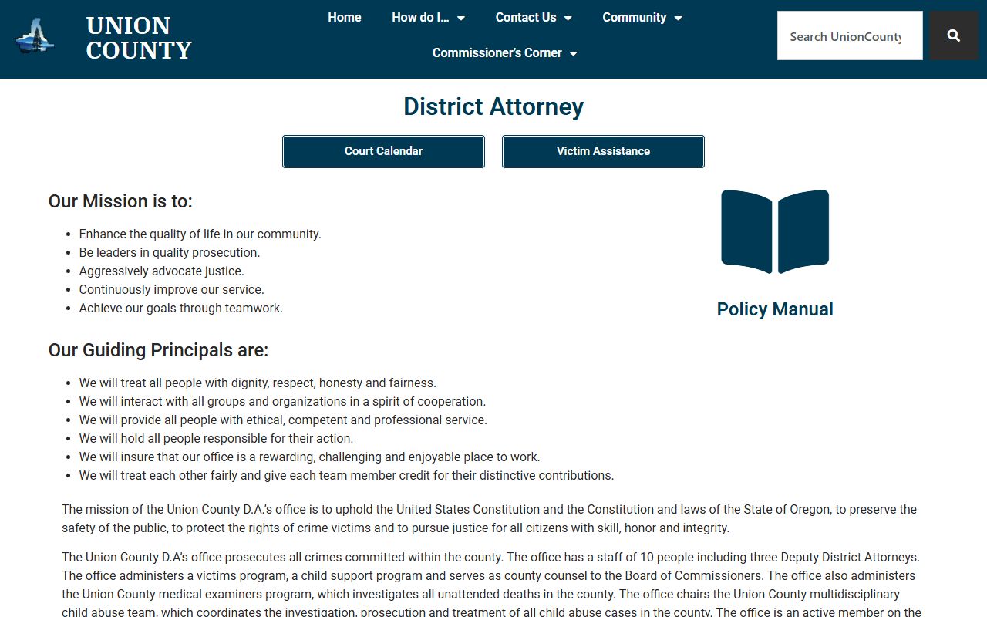
Task: Select 'ethical, competent and professional service' bullet
Action: pyautogui.click(x=283, y=420)
